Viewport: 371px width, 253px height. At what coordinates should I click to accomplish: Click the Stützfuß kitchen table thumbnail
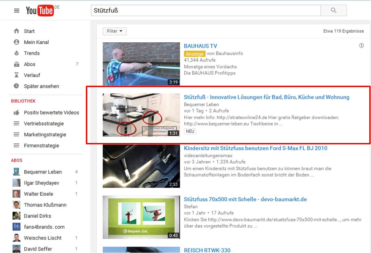[x=141, y=115]
